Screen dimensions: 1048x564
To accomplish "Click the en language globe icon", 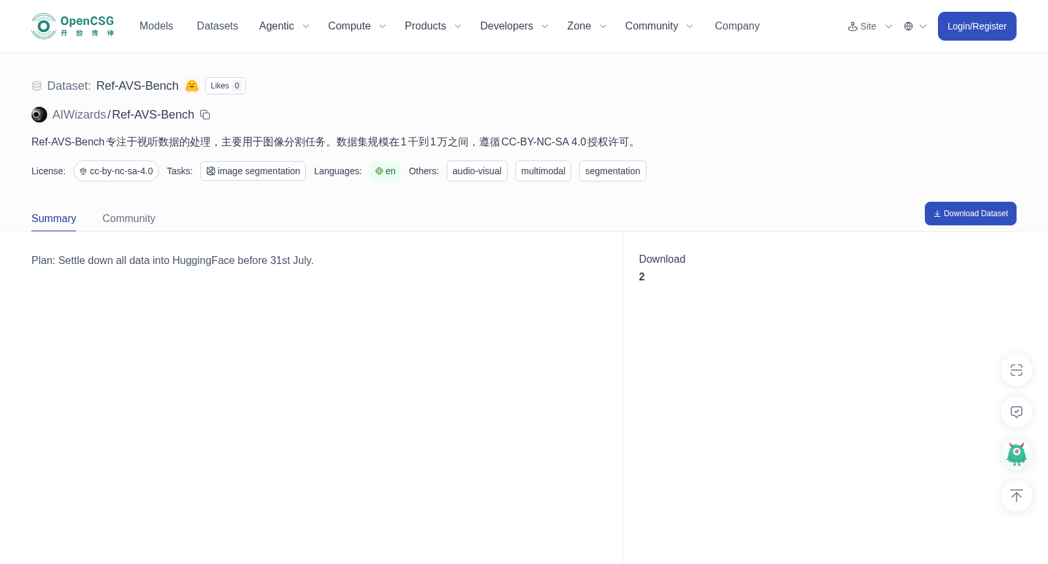I will pos(379,171).
